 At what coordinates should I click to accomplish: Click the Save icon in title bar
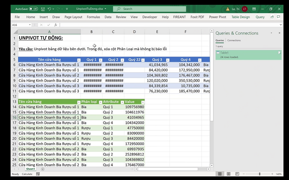tap(43, 9)
